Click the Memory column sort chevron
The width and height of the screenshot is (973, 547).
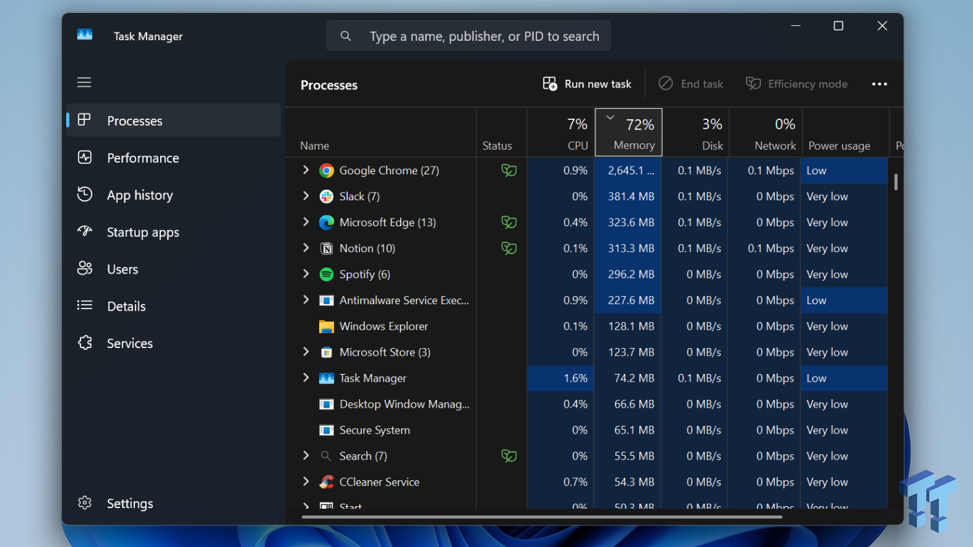click(610, 117)
